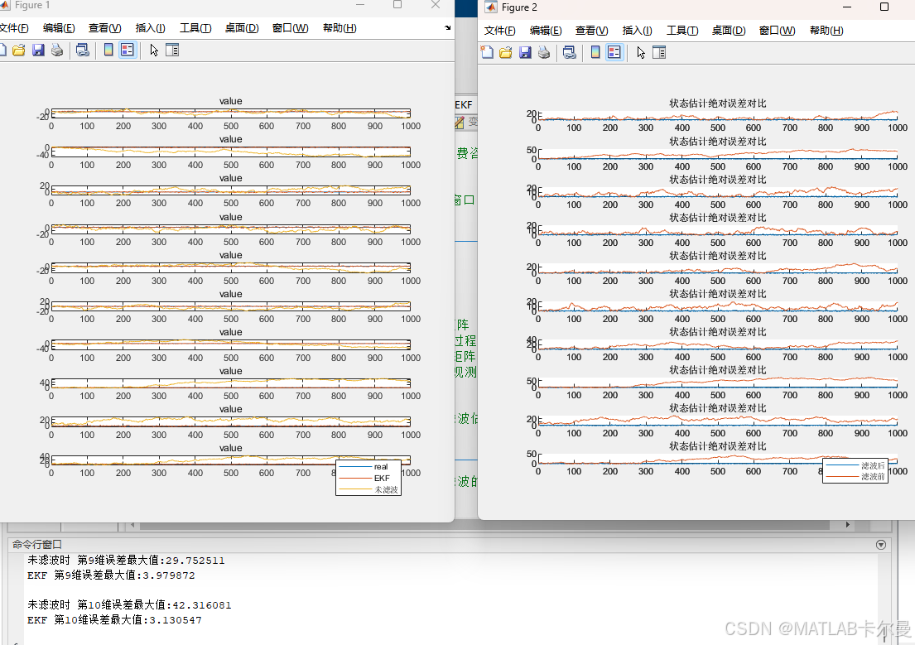Minimize Figure 1 window

[x=360, y=5]
